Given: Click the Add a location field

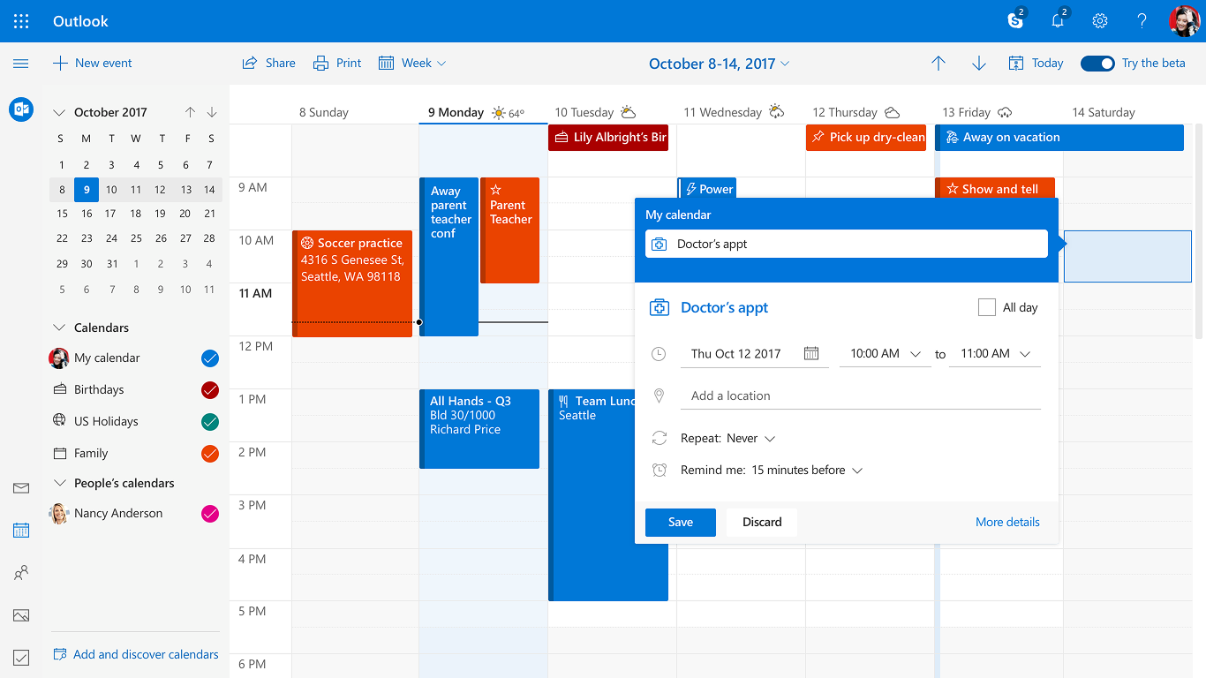Looking at the screenshot, I should coord(861,396).
